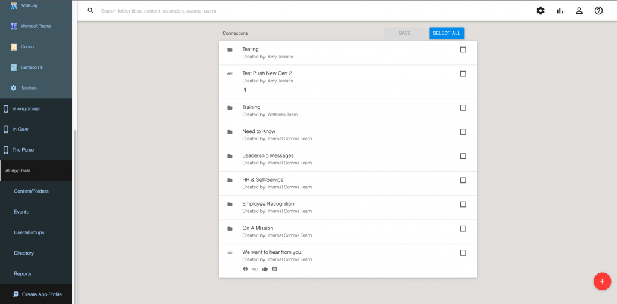The image size is (617, 304).
Task: Check the Leadership Messages checkbox
Action: pyautogui.click(x=463, y=156)
